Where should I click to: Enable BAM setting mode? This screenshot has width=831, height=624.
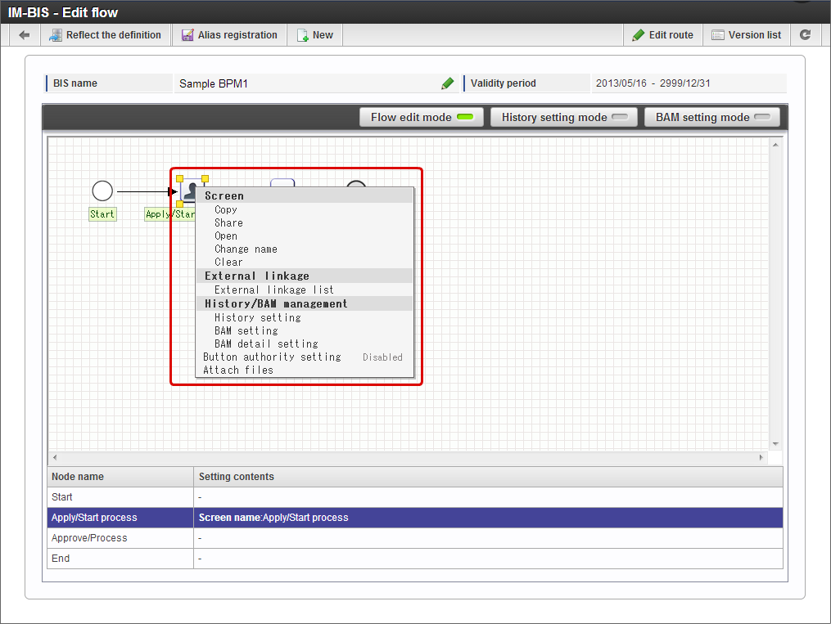[x=711, y=117]
